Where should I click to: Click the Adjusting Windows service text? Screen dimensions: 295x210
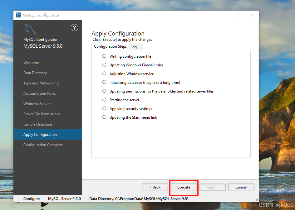click(x=132, y=74)
